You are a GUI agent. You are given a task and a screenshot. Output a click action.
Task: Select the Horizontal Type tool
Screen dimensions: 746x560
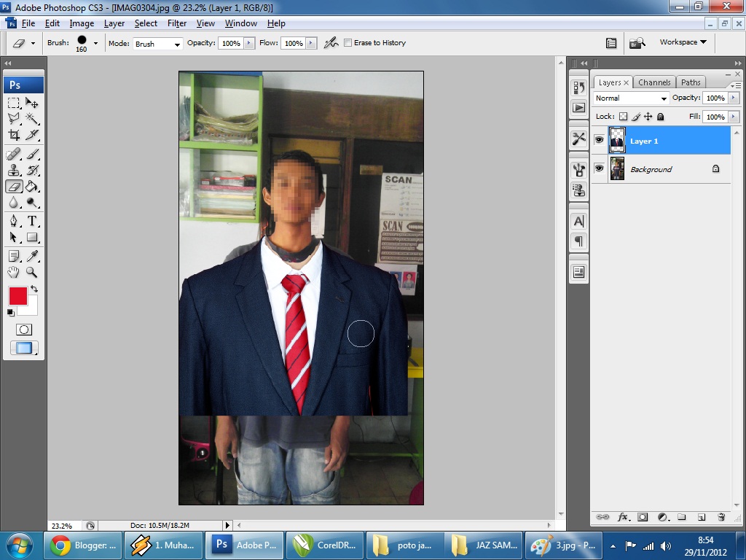coord(32,221)
